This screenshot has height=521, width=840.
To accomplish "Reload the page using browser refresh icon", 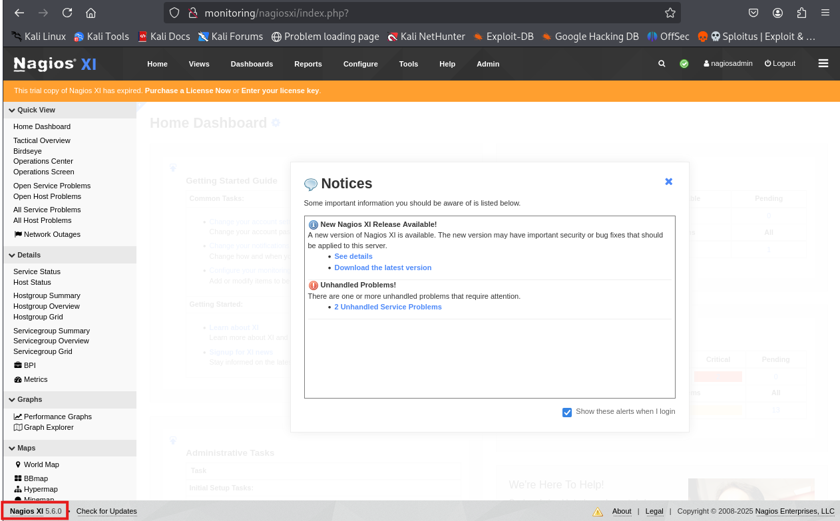I will (67, 13).
